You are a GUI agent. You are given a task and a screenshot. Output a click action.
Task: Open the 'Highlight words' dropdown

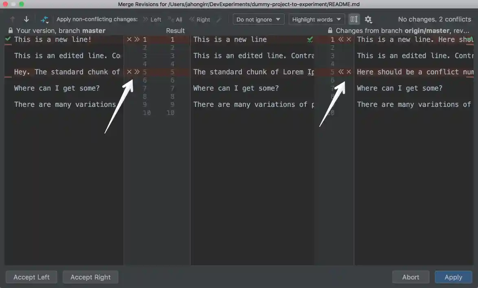pos(316,19)
